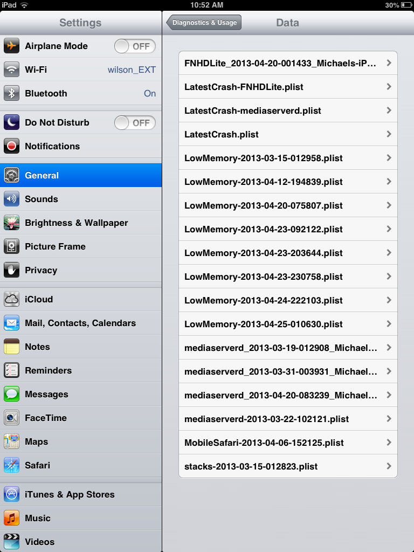Tap the iPad label in status bar
The width and height of the screenshot is (414, 552).
9,5
